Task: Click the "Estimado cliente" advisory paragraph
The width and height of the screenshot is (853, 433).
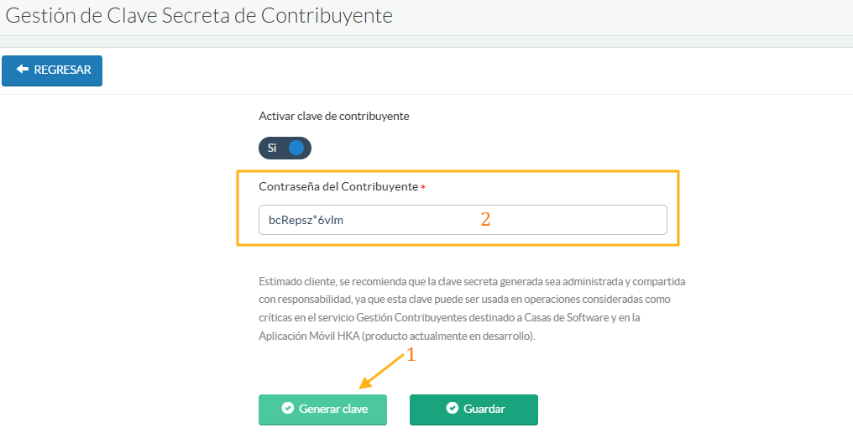Action: pos(472,308)
